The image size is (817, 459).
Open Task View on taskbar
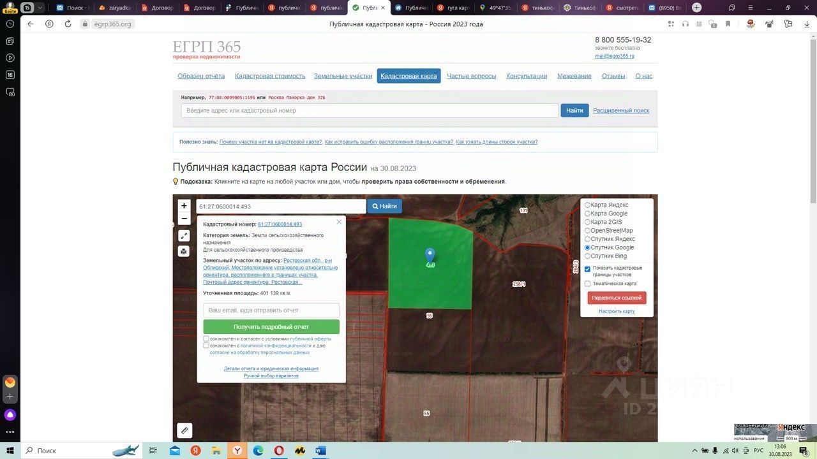coord(153,451)
